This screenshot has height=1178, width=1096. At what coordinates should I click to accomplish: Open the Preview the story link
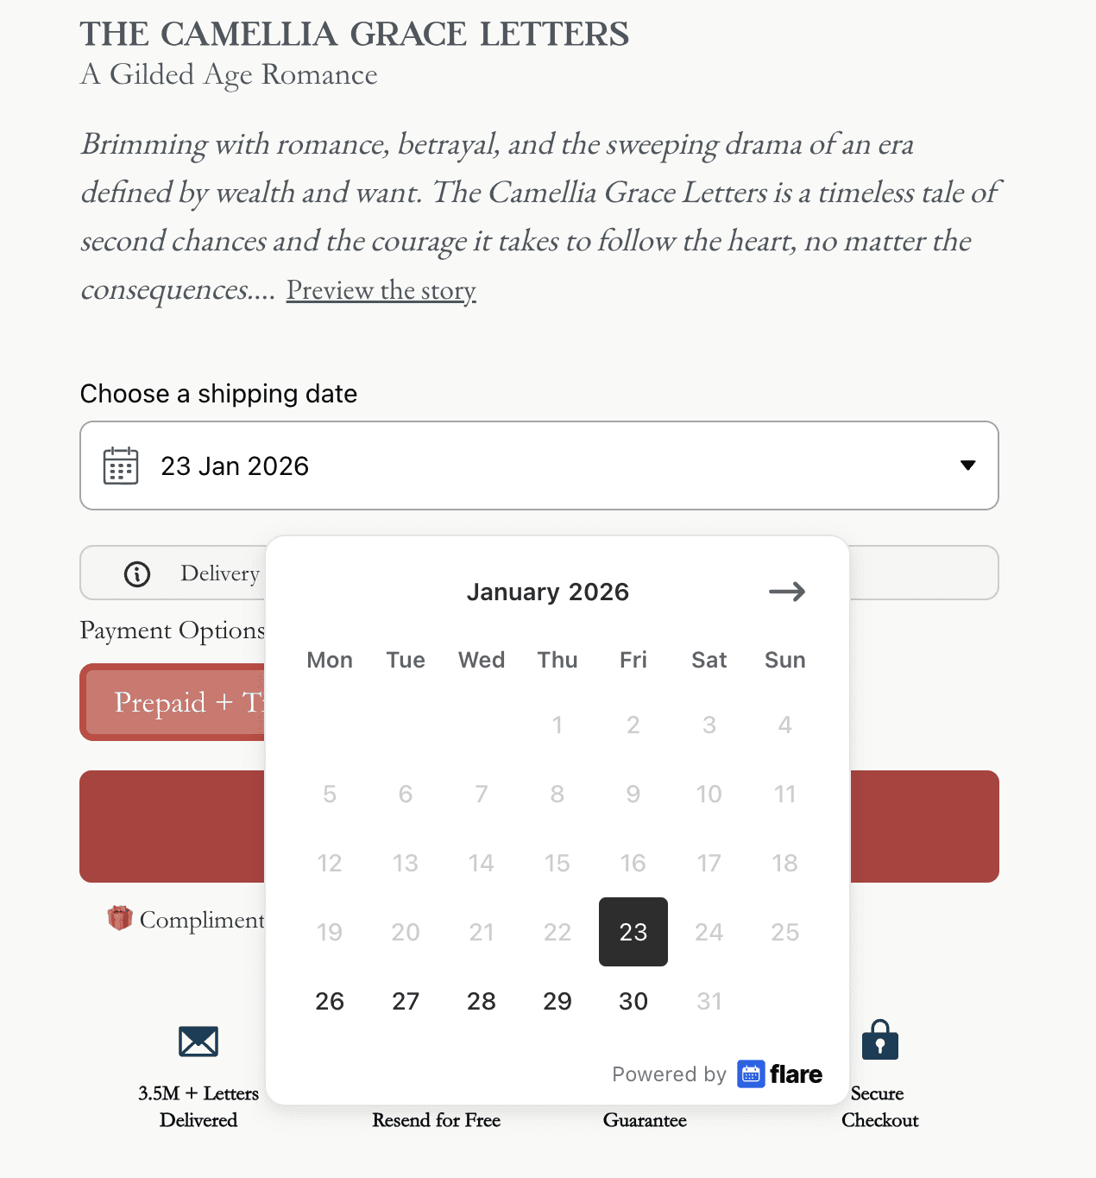[x=380, y=290]
